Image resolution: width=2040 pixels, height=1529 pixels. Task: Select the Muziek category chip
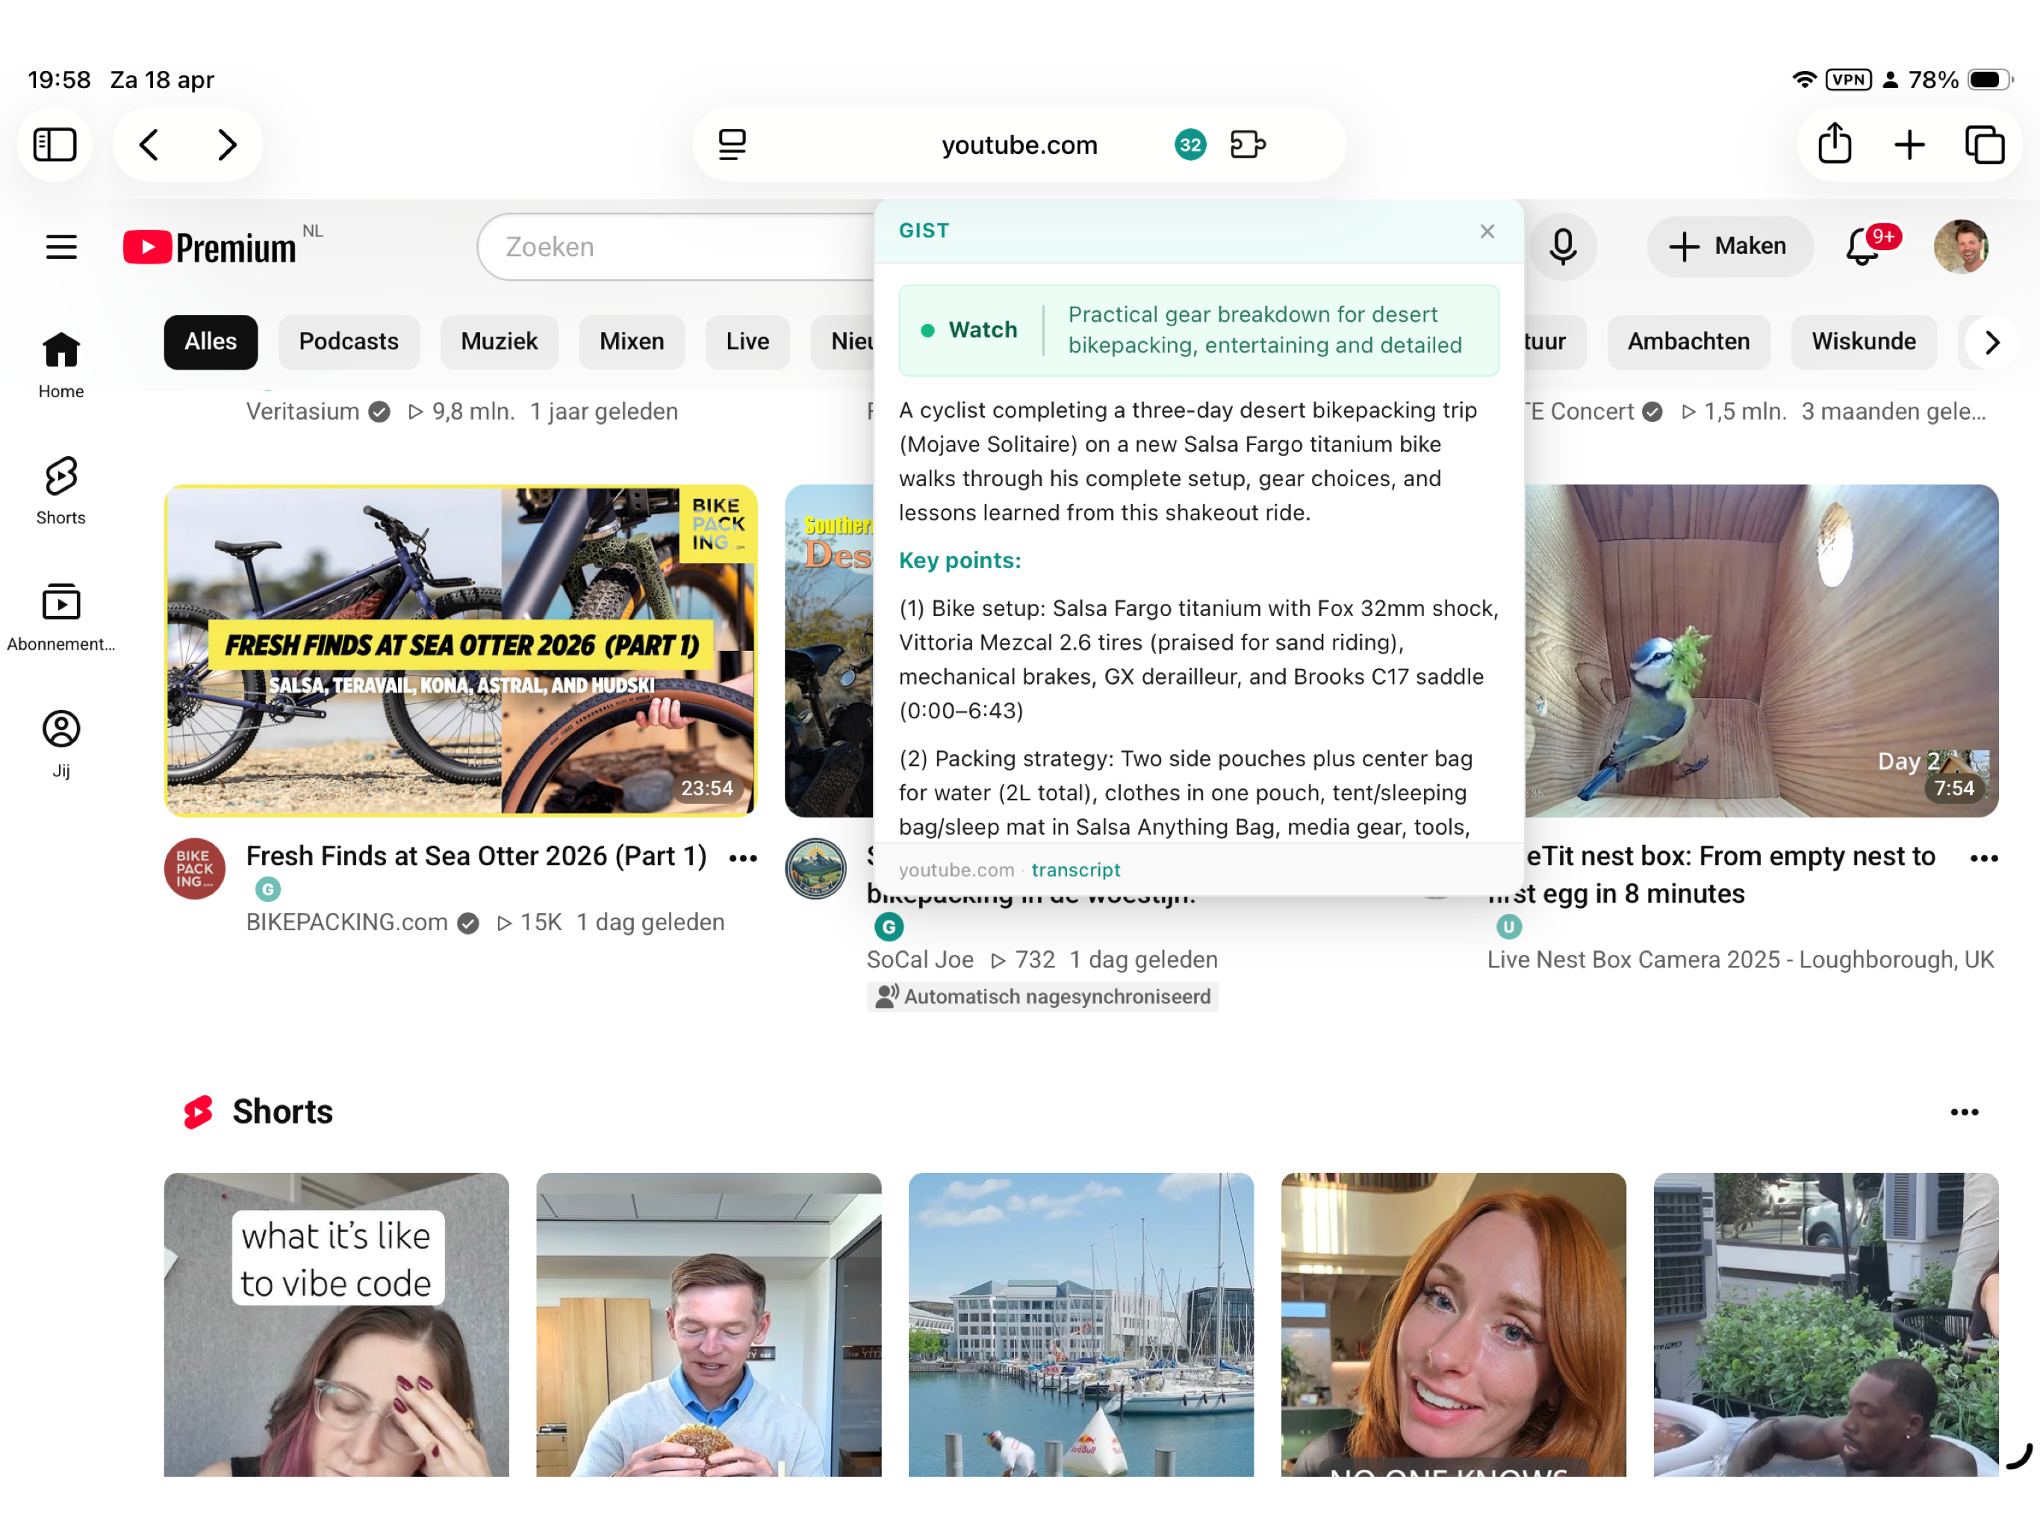coord(499,342)
